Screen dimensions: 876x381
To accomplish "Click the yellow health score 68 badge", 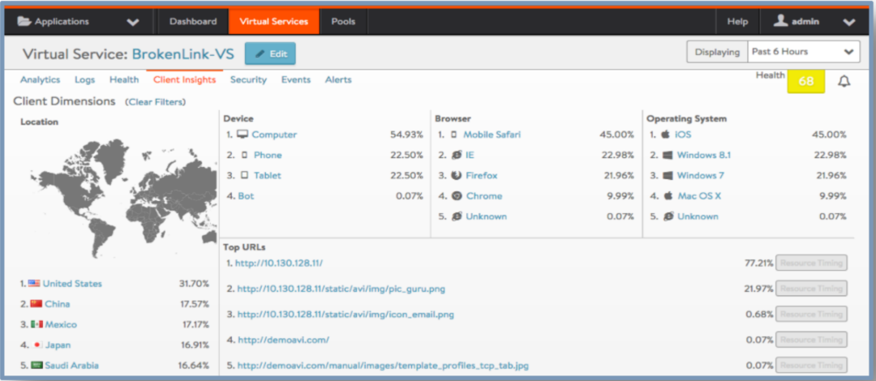I will (805, 81).
